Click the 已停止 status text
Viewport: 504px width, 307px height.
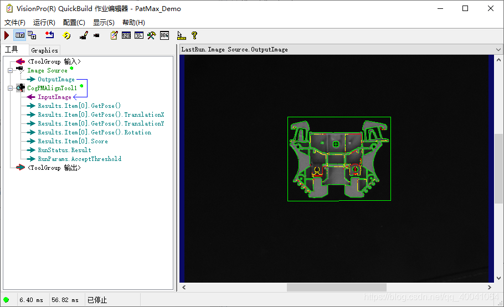click(97, 300)
